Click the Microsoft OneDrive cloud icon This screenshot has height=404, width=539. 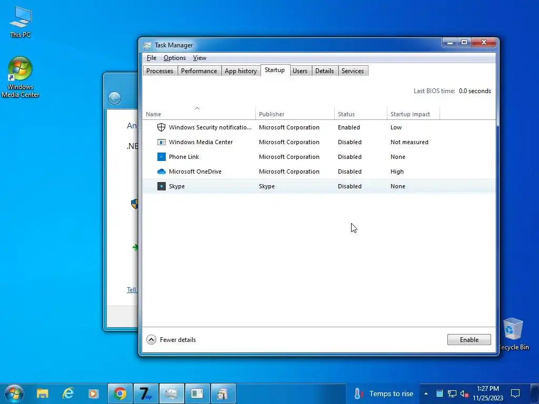(x=161, y=171)
